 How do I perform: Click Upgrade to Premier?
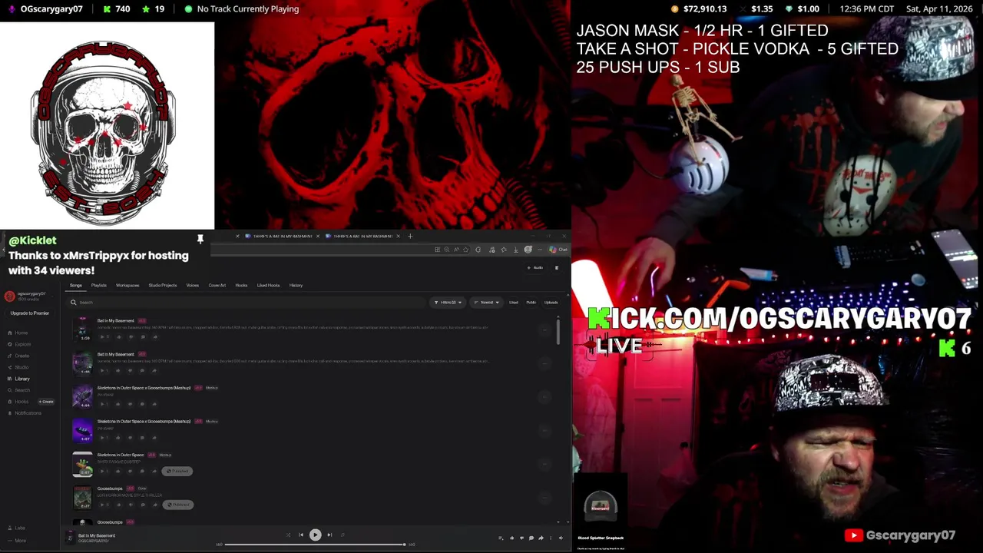pos(30,313)
